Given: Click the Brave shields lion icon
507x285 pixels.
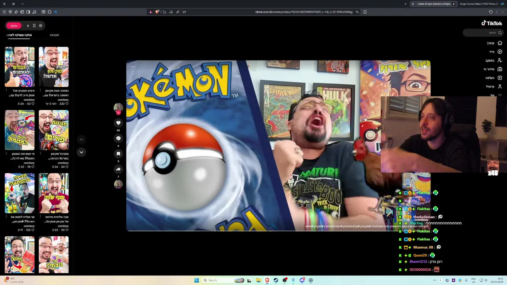Looking at the screenshot, I should click(x=157, y=12).
